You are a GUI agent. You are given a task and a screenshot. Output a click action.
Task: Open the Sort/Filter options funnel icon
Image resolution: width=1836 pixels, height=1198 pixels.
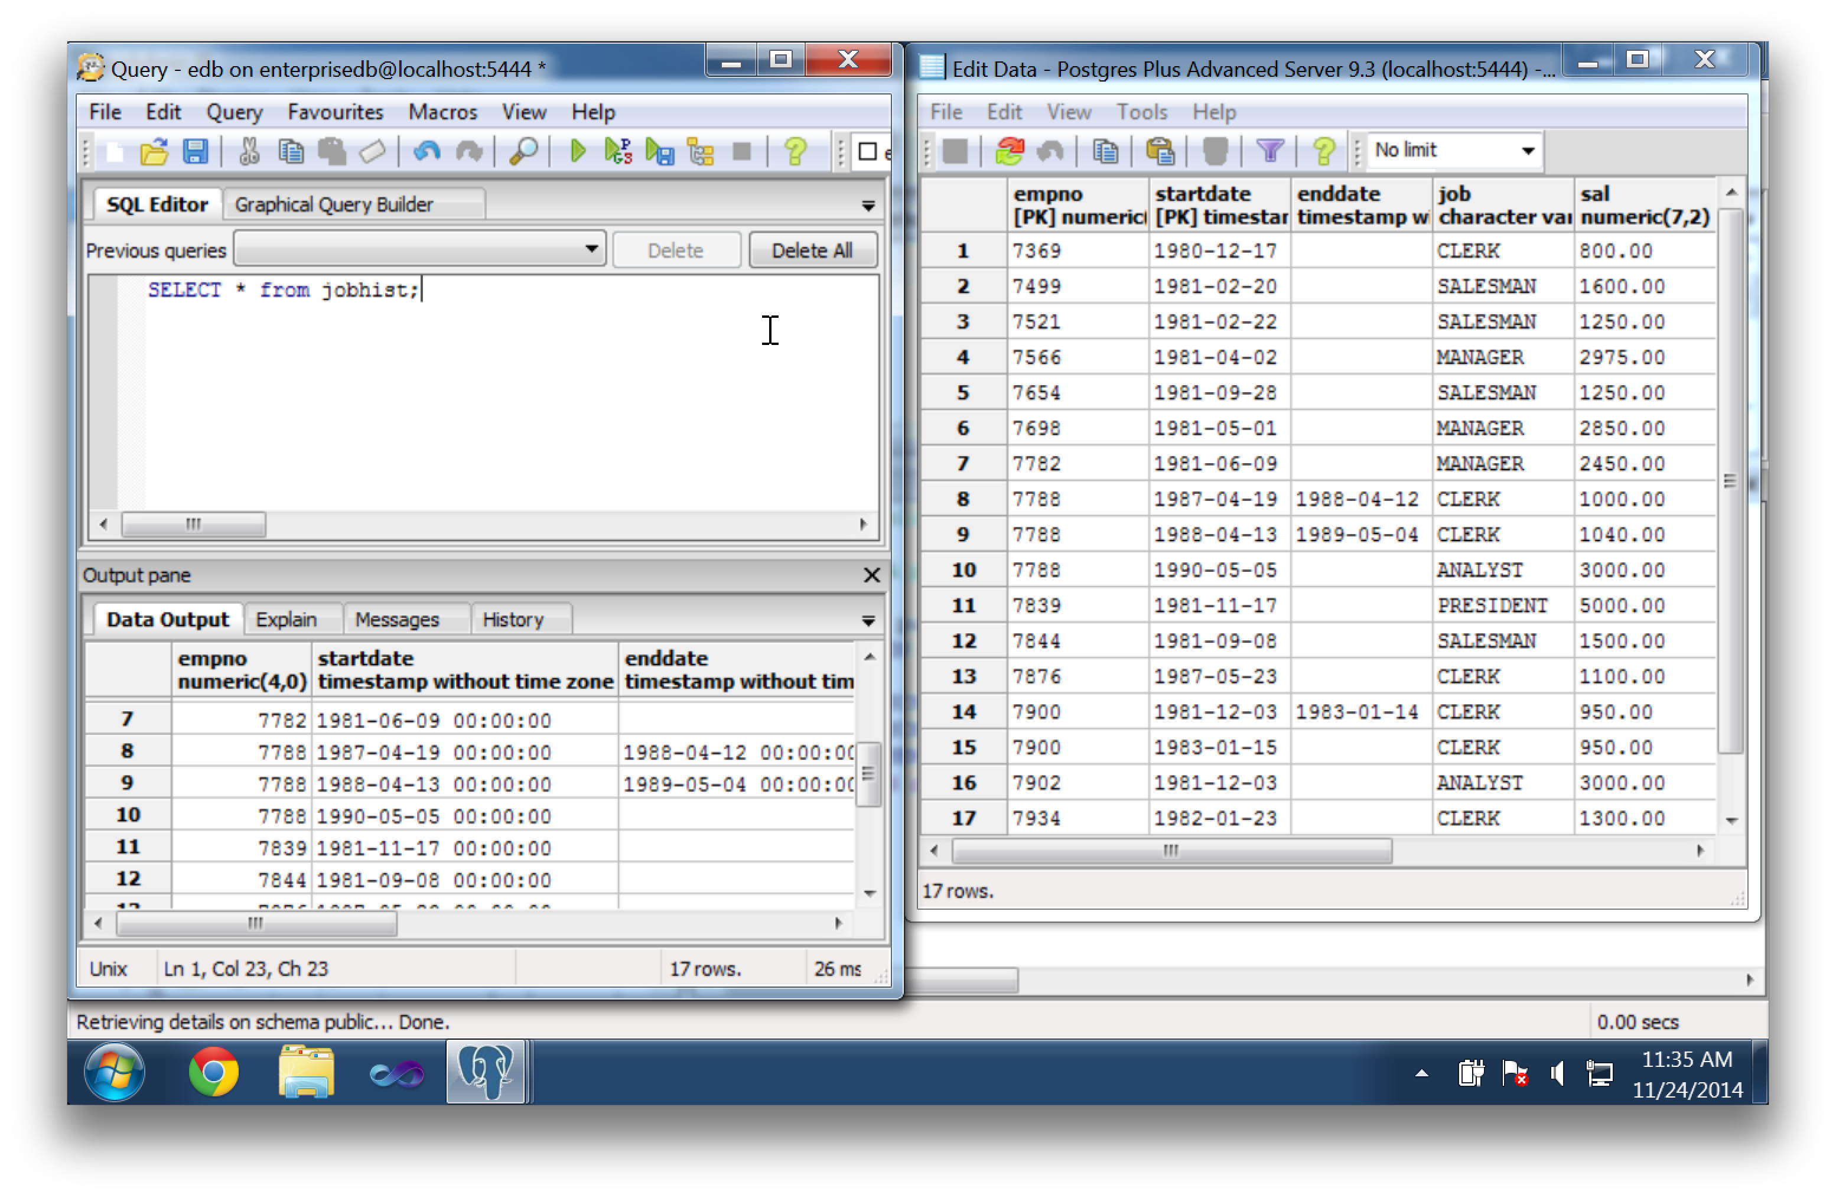pos(1269,151)
